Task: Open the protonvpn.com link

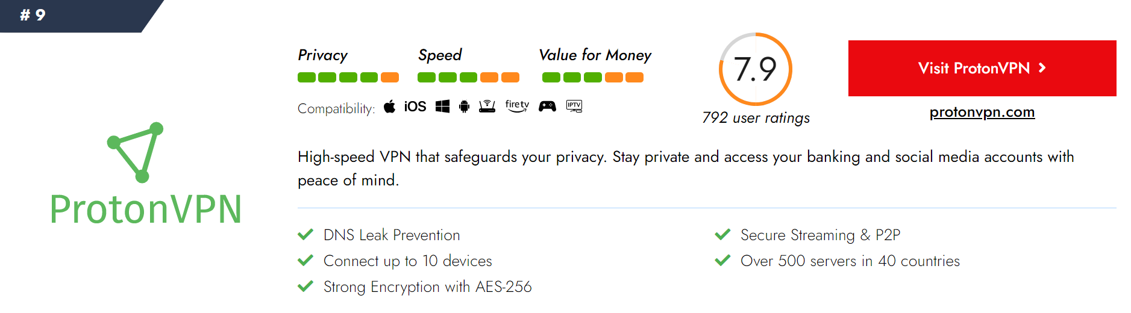Action: pyautogui.click(x=982, y=112)
